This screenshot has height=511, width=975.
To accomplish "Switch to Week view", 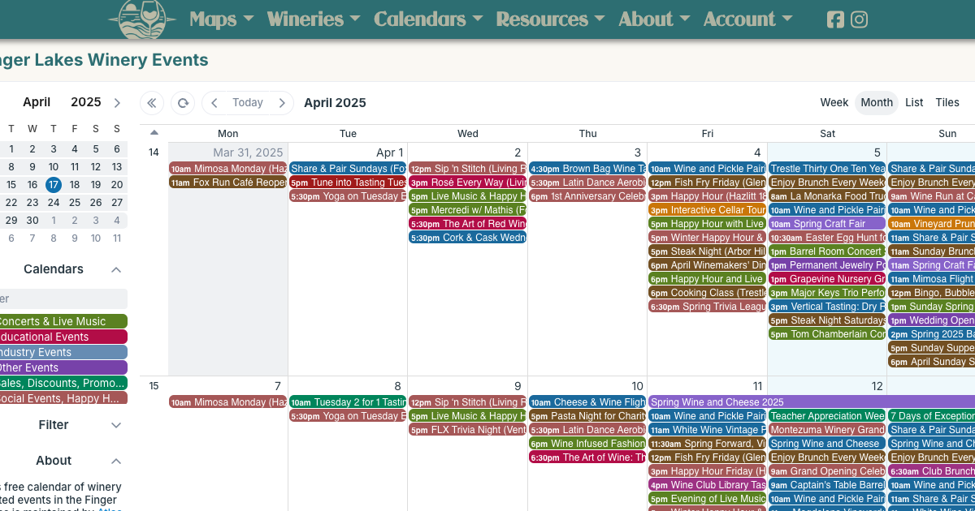I will 834,103.
